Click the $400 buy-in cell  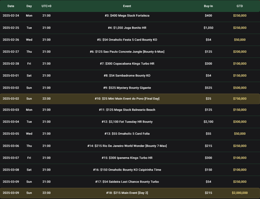coord(208,15)
